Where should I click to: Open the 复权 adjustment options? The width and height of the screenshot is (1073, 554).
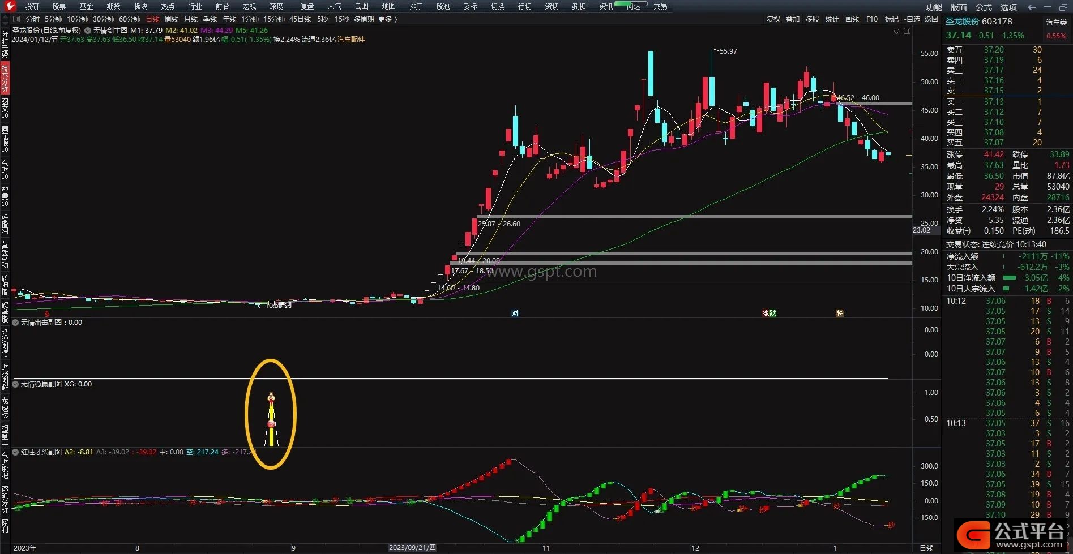point(773,19)
